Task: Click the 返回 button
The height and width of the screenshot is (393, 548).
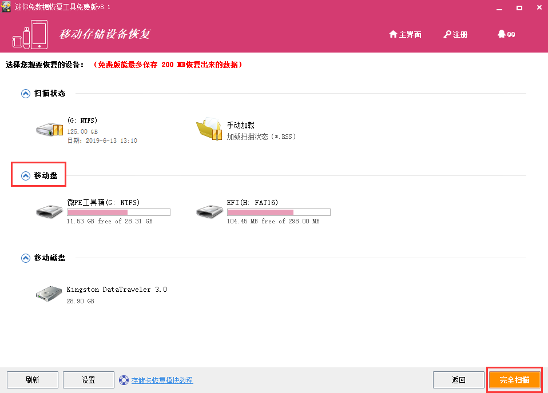Action: click(x=459, y=380)
